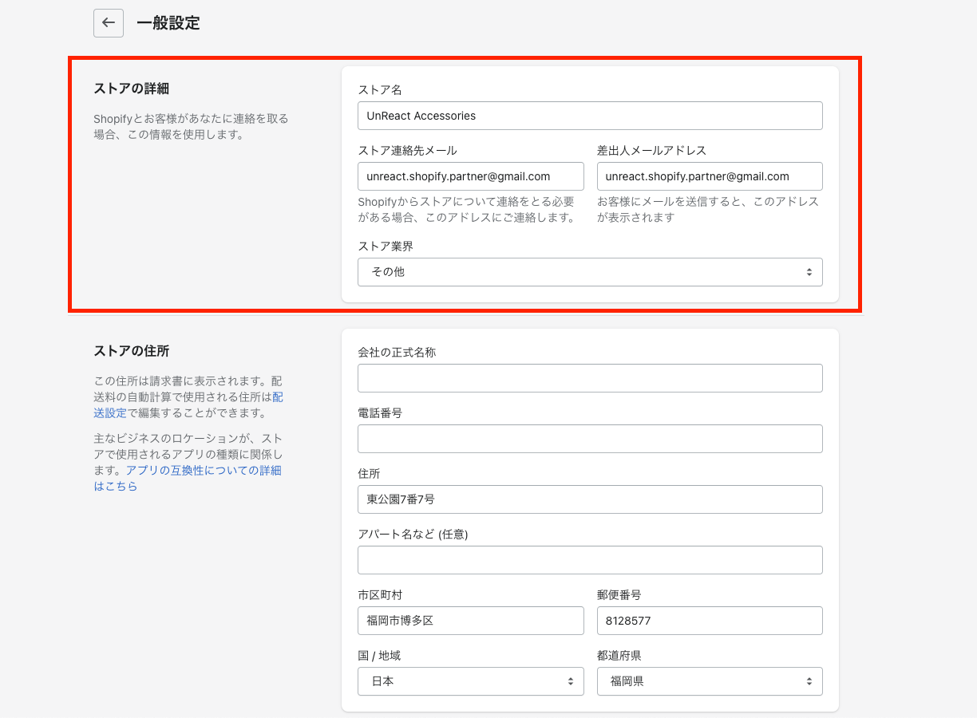
Task: Click the help text below 差出人メールアドレス
Action: (707, 210)
